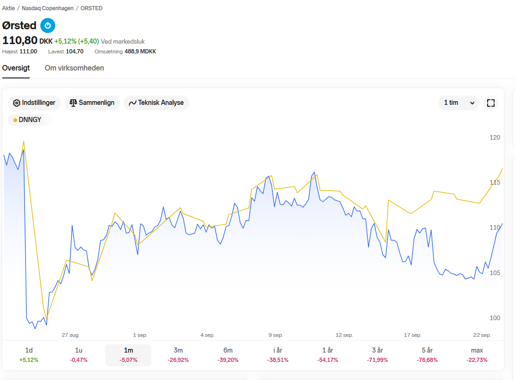Select the 1u time range

coord(78,355)
